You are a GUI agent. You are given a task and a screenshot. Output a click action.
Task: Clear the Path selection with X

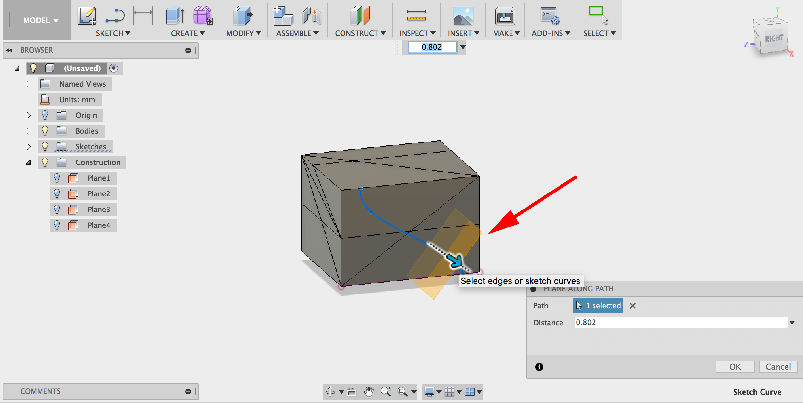pyautogui.click(x=633, y=306)
